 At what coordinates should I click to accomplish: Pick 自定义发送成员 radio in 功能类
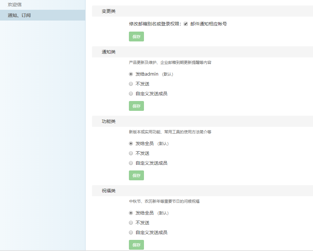(131, 163)
